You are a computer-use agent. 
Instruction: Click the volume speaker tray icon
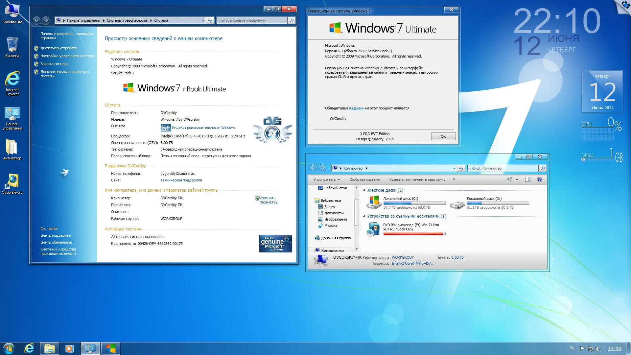[598, 349]
